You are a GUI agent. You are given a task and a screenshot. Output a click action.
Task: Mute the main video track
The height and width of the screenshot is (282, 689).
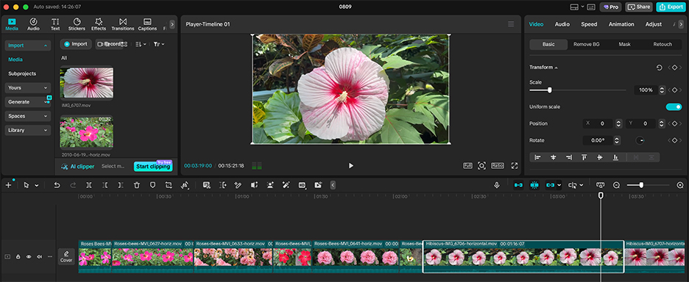point(39,256)
